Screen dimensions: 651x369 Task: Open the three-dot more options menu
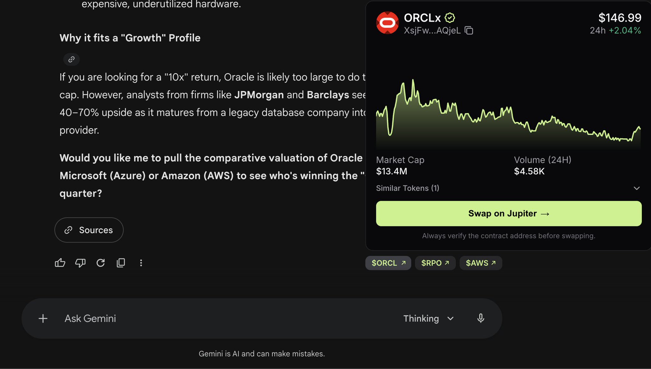141,263
